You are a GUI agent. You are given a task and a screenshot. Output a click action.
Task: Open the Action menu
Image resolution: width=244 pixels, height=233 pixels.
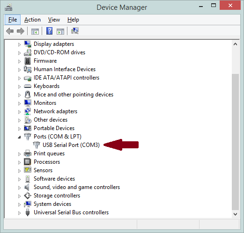[x=32, y=20]
